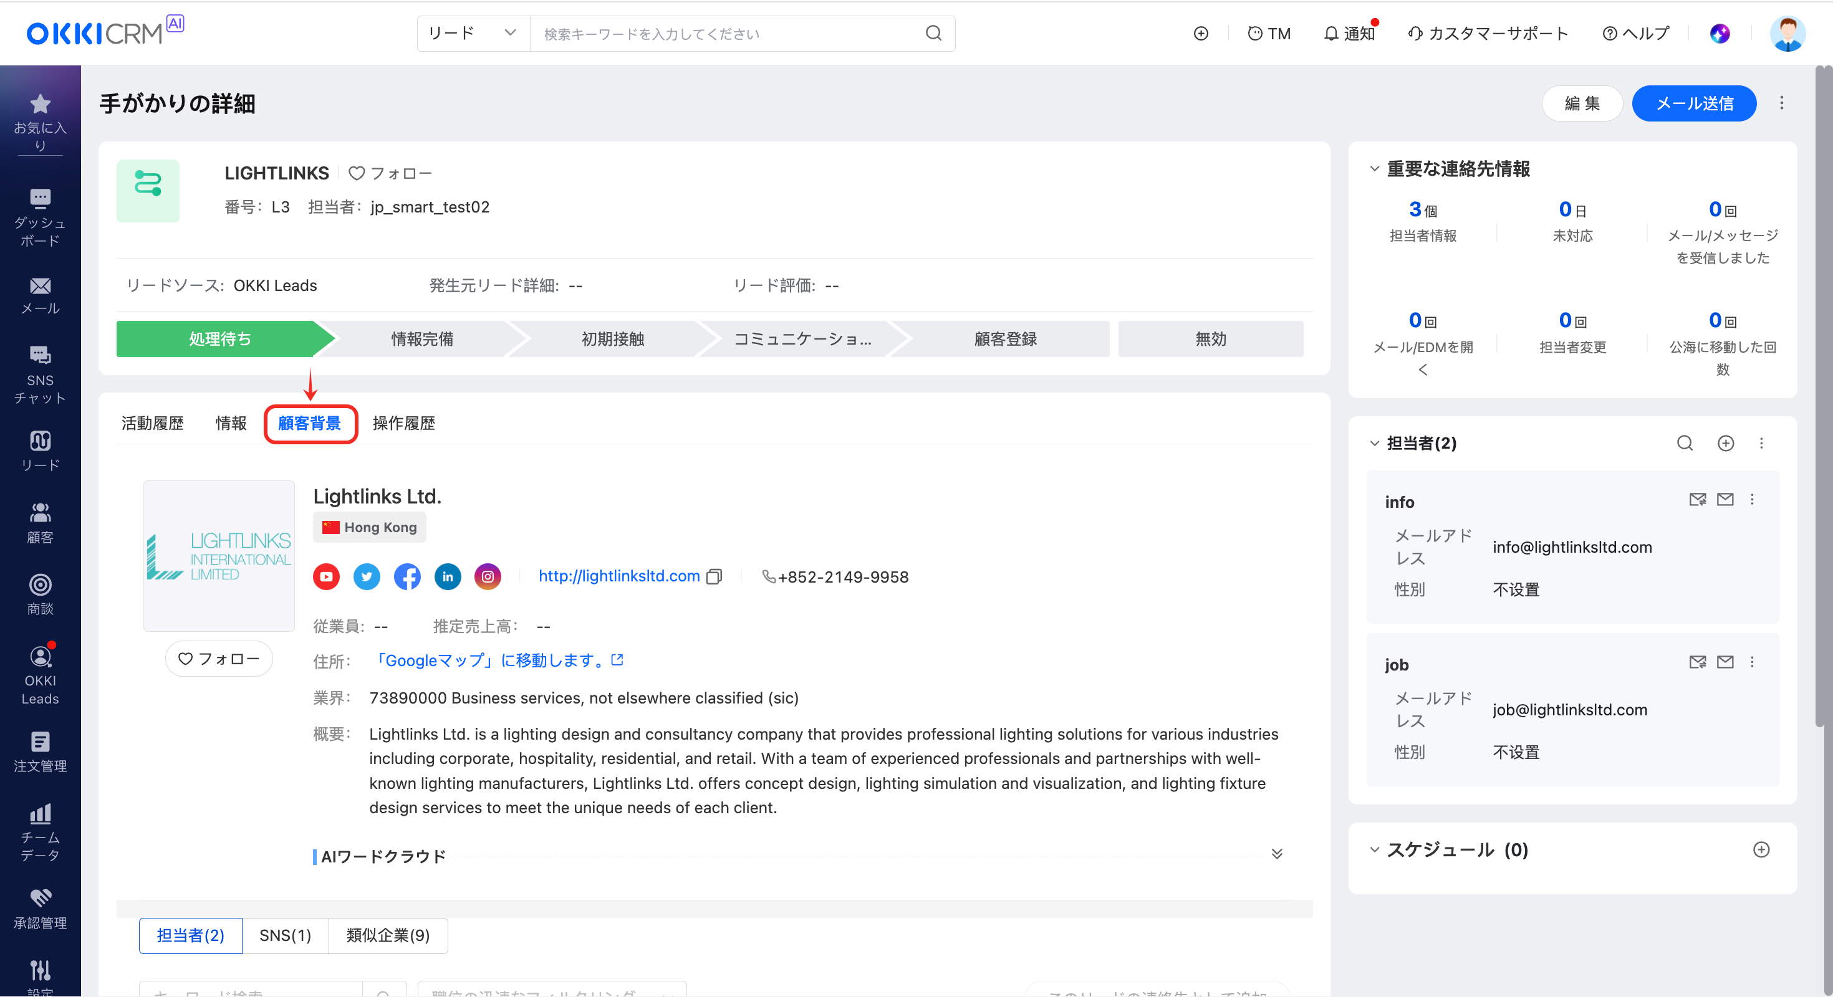Open the 担当者(2) panel more-options menu
1833x997 pixels.
click(x=1762, y=443)
